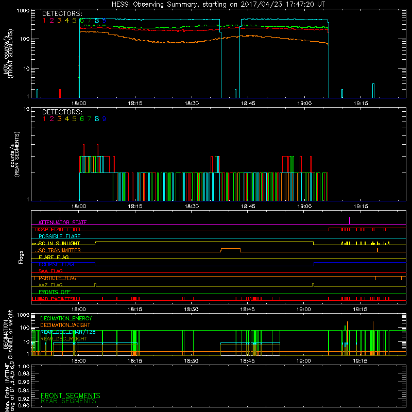
Task: Click magenta detector 2 in rear segments legend
Action: (52, 119)
